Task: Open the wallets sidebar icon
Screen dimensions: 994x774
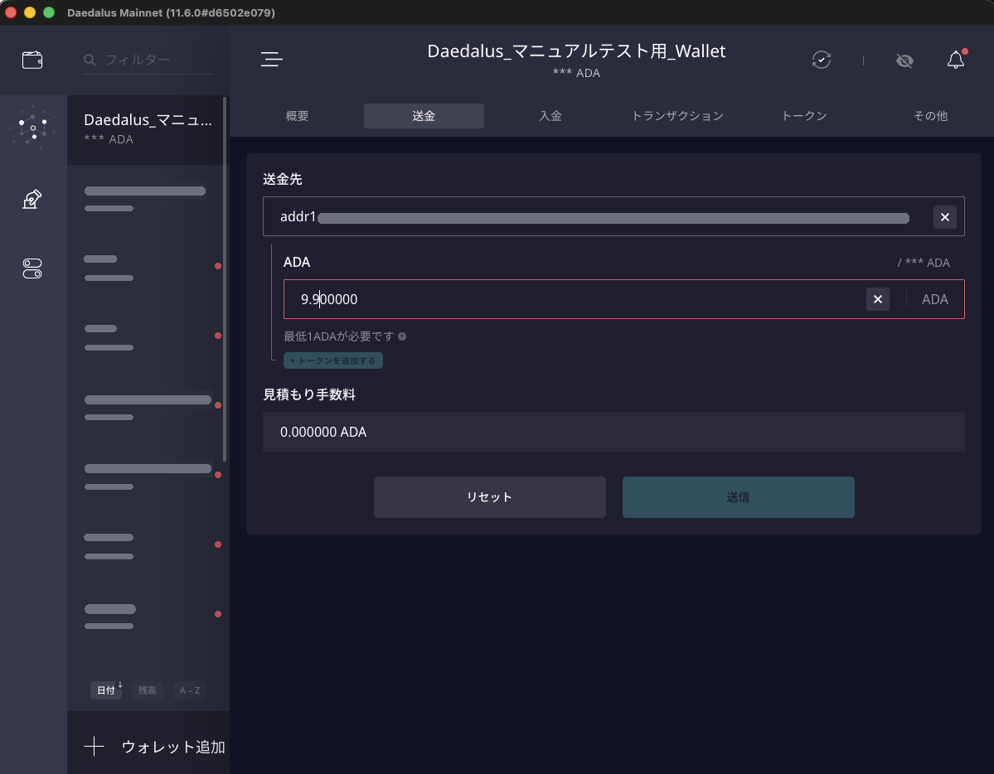Action: [32, 60]
